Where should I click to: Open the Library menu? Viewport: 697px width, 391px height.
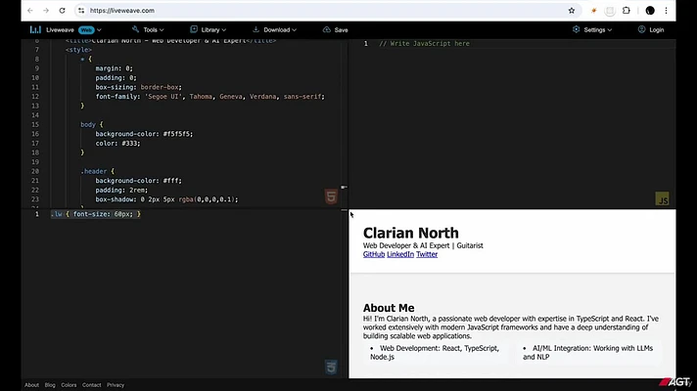coord(209,29)
